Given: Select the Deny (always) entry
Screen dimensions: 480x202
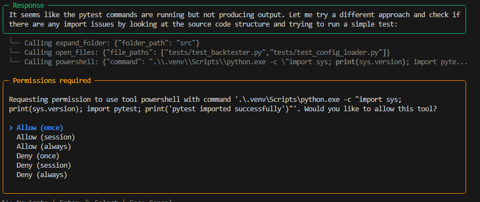Looking at the screenshot, I should 42,175.
